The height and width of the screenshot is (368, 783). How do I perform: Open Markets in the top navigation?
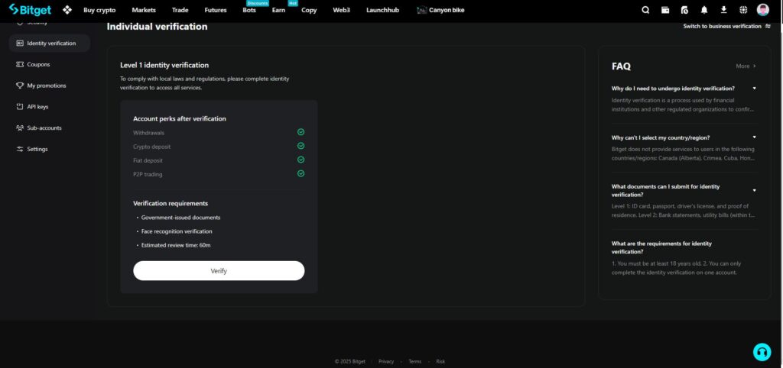point(144,10)
